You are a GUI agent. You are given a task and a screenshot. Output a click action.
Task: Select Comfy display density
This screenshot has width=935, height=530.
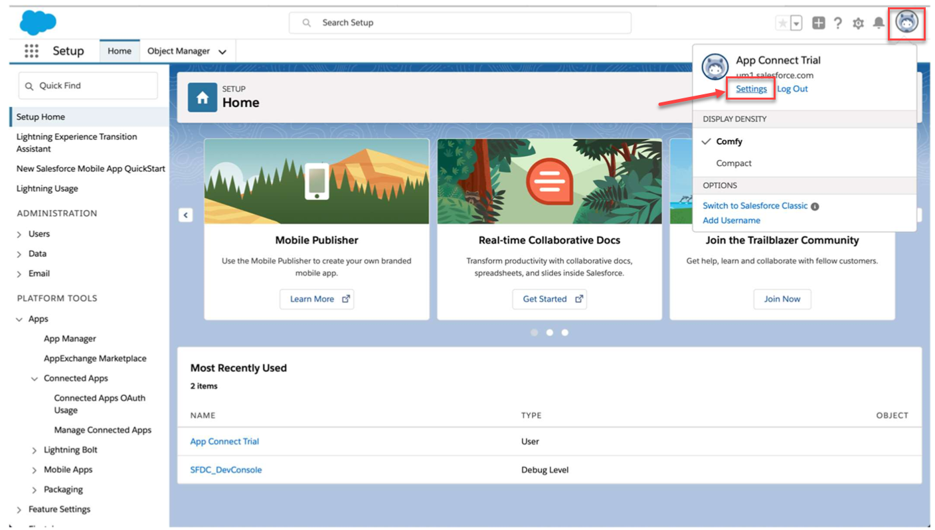click(729, 141)
